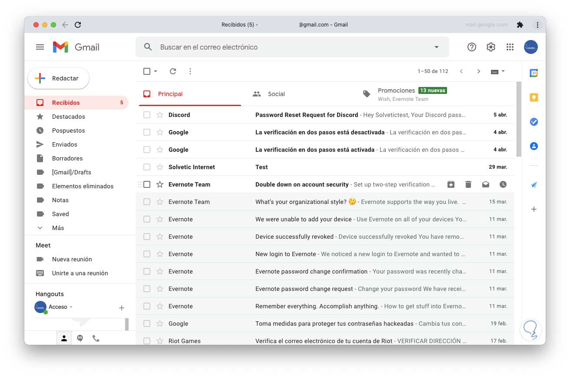Check the Riot Games email checkbox
Screen dimensions: 570x377
[147, 341]
